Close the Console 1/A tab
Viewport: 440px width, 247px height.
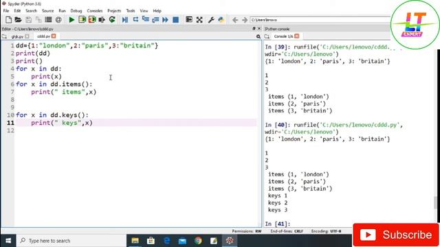(297, 36)
